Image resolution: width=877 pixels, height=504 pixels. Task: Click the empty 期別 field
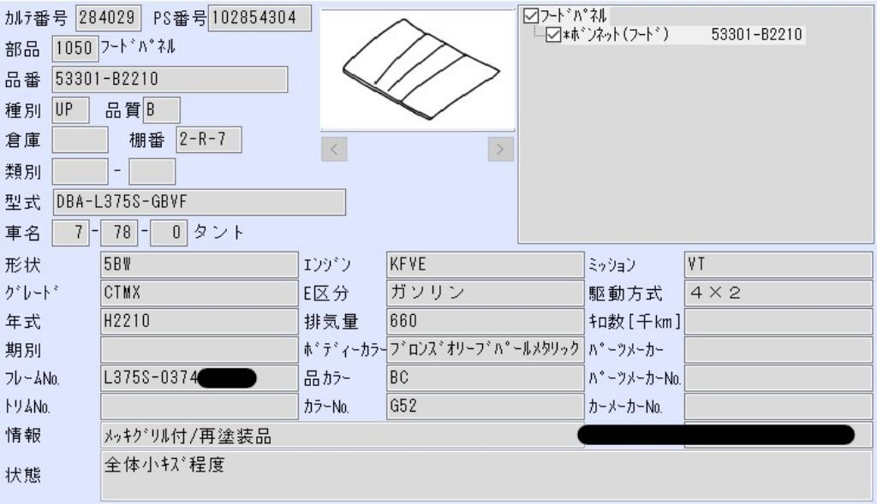(199, 350)
